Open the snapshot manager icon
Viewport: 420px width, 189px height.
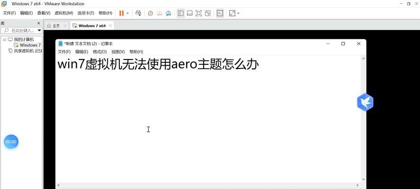tap(168, 13)
